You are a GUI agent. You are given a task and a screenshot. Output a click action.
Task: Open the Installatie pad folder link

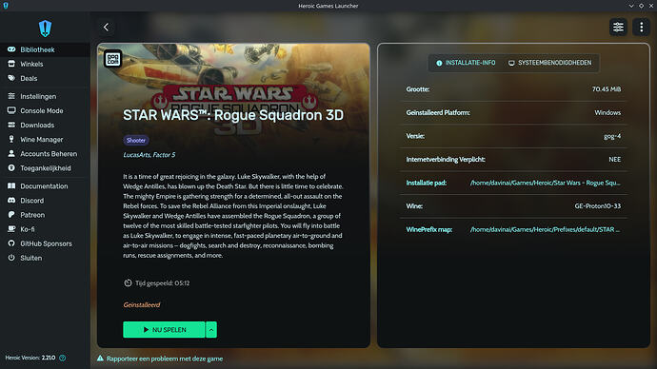tap(546, 183)
